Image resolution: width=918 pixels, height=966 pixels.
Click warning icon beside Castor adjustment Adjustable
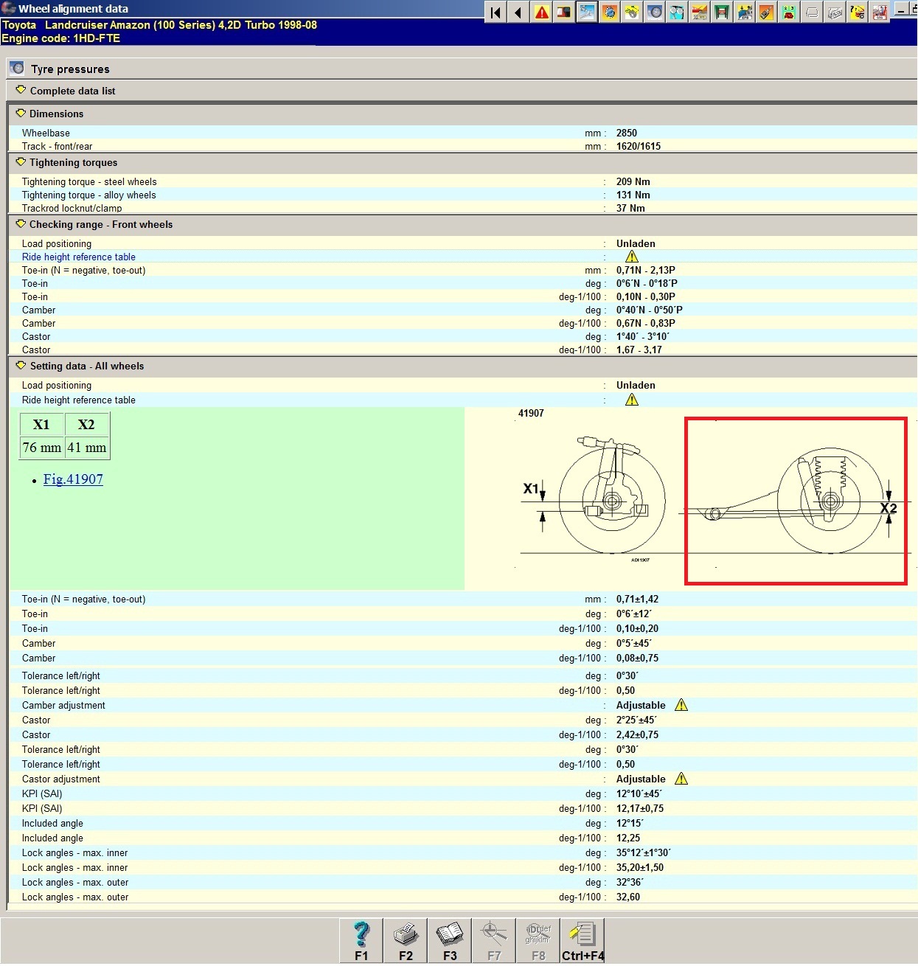pos(681,779)
